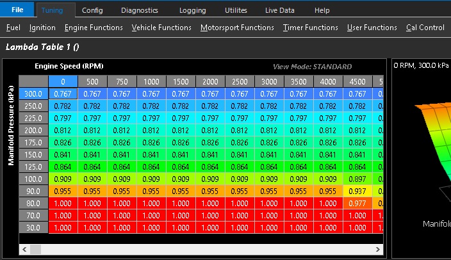Select the 125.0 kPa row header

33,167
